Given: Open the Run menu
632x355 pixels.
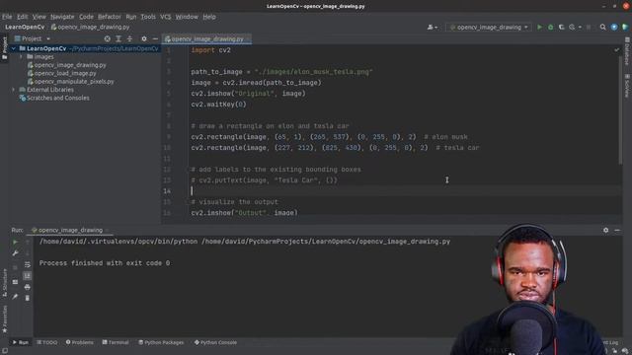Looking at the screenshot, I should (131, 17).
